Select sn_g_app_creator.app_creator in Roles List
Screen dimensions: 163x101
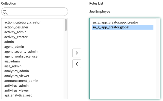(x=115, y=22)
